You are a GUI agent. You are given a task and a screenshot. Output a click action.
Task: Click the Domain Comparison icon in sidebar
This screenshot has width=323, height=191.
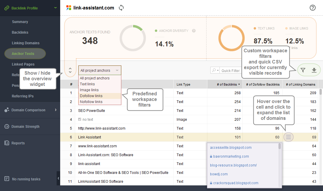tap(7, 110)
